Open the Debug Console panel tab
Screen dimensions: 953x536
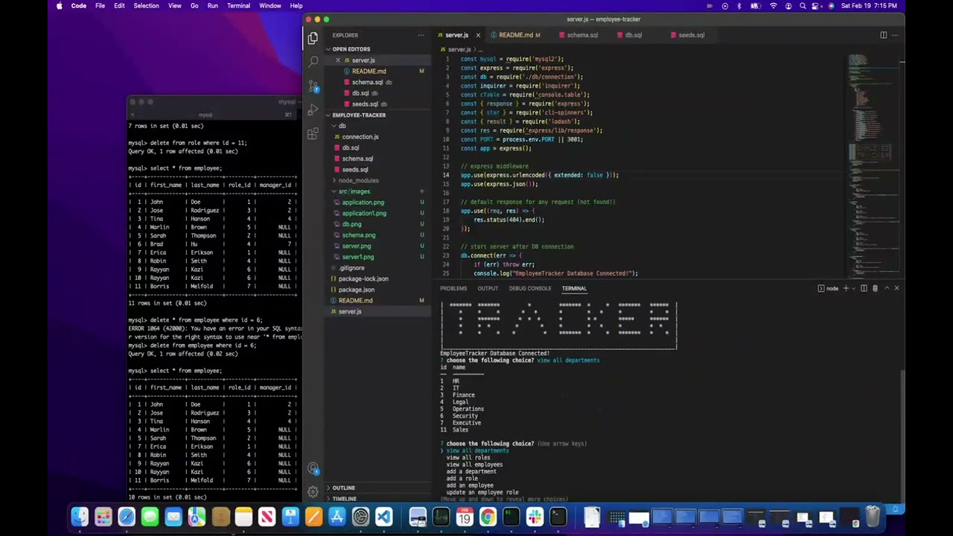tap(530, 288)
